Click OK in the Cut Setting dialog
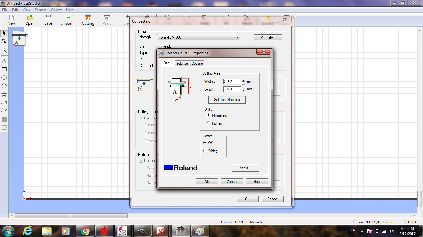The image size is (423, 237). coord(247,199)
